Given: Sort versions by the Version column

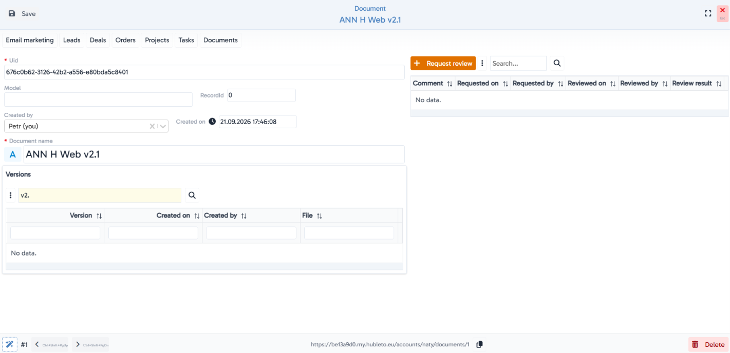Looking at the screenshot, I should point(99,216).
